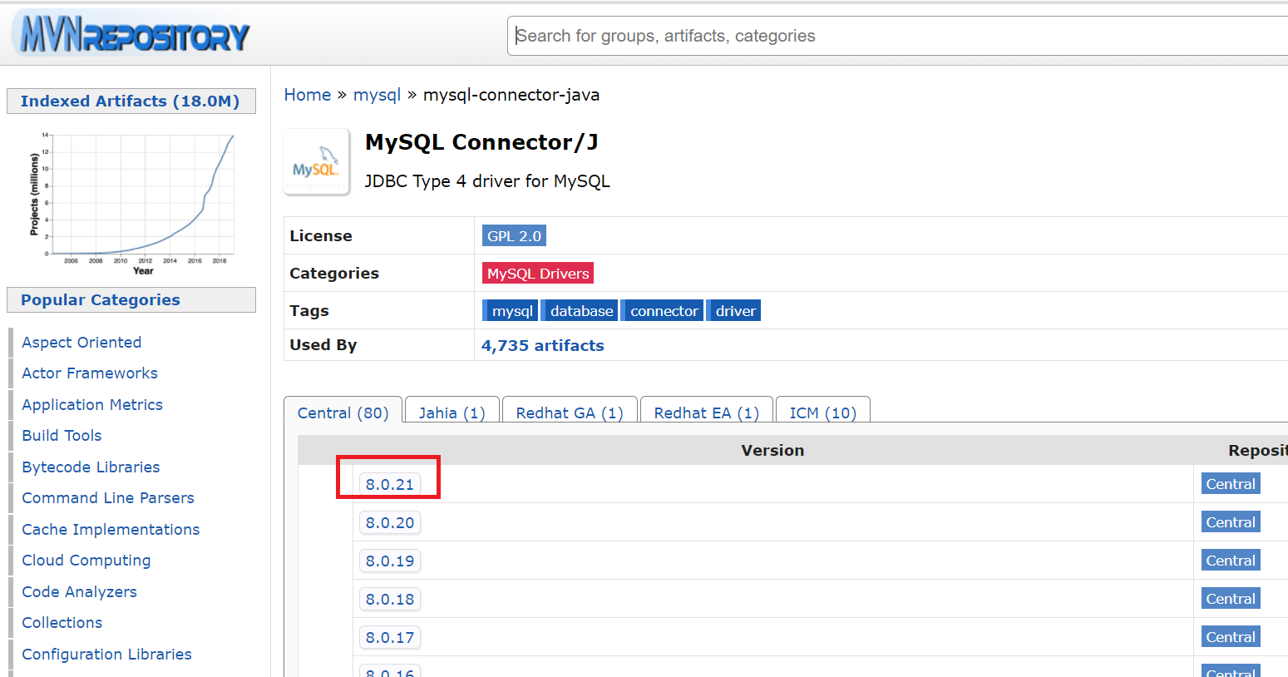Open the mysql breadcrumb link

[x=377, y=95]
